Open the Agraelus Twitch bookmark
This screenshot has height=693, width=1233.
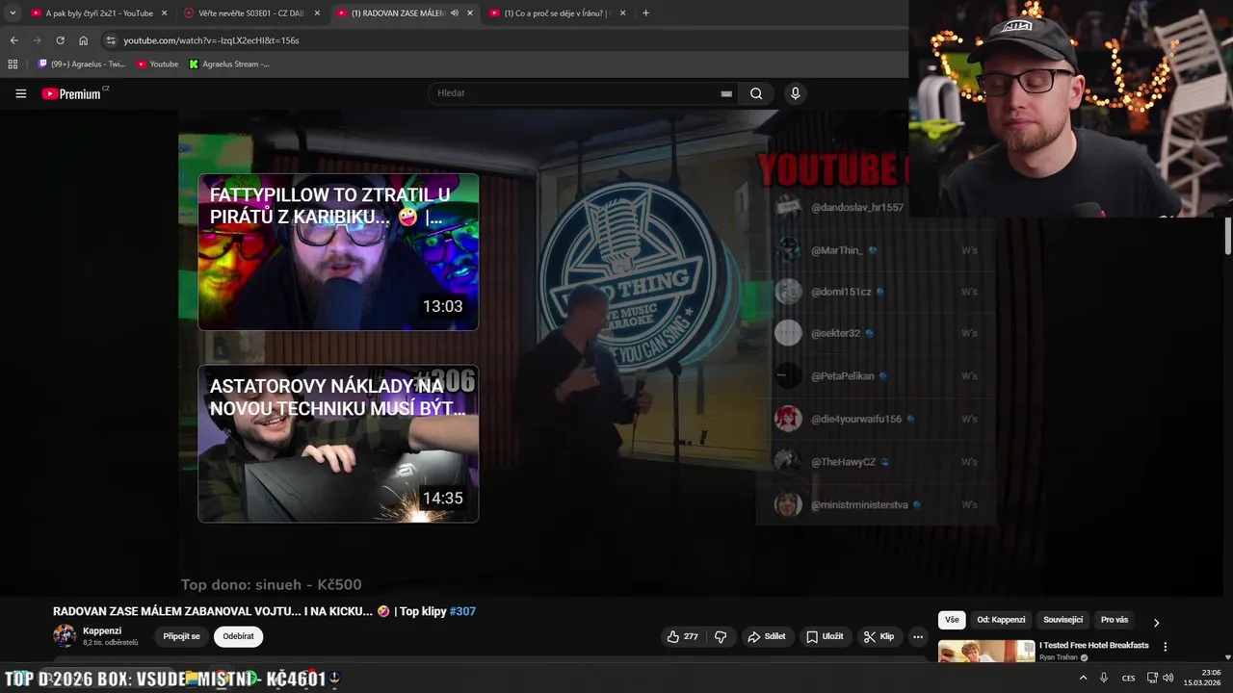click(x=81, y=64)
